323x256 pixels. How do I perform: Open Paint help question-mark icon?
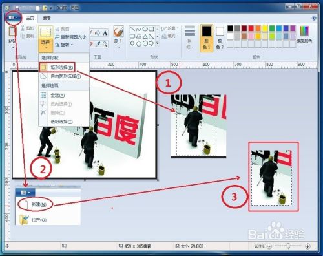pyautogui.click(x=314, y=18)
